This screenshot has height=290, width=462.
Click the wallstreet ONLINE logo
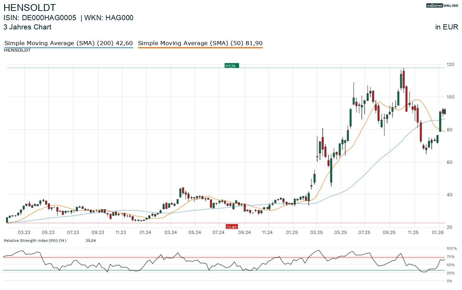pos(442,5)
